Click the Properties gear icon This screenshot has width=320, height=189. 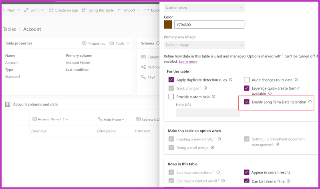84,43
